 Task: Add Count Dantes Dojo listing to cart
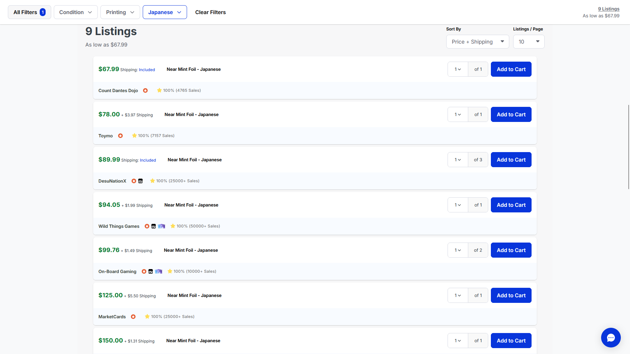point(511,69)
